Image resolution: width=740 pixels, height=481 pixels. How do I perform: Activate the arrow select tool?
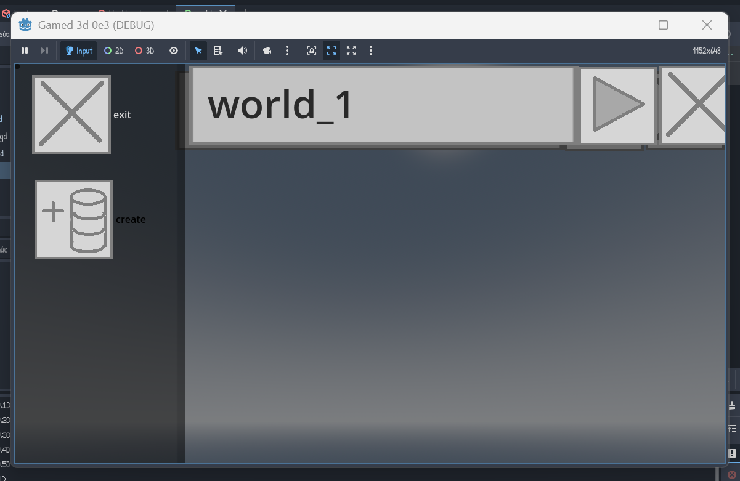[x=198, y=51]
